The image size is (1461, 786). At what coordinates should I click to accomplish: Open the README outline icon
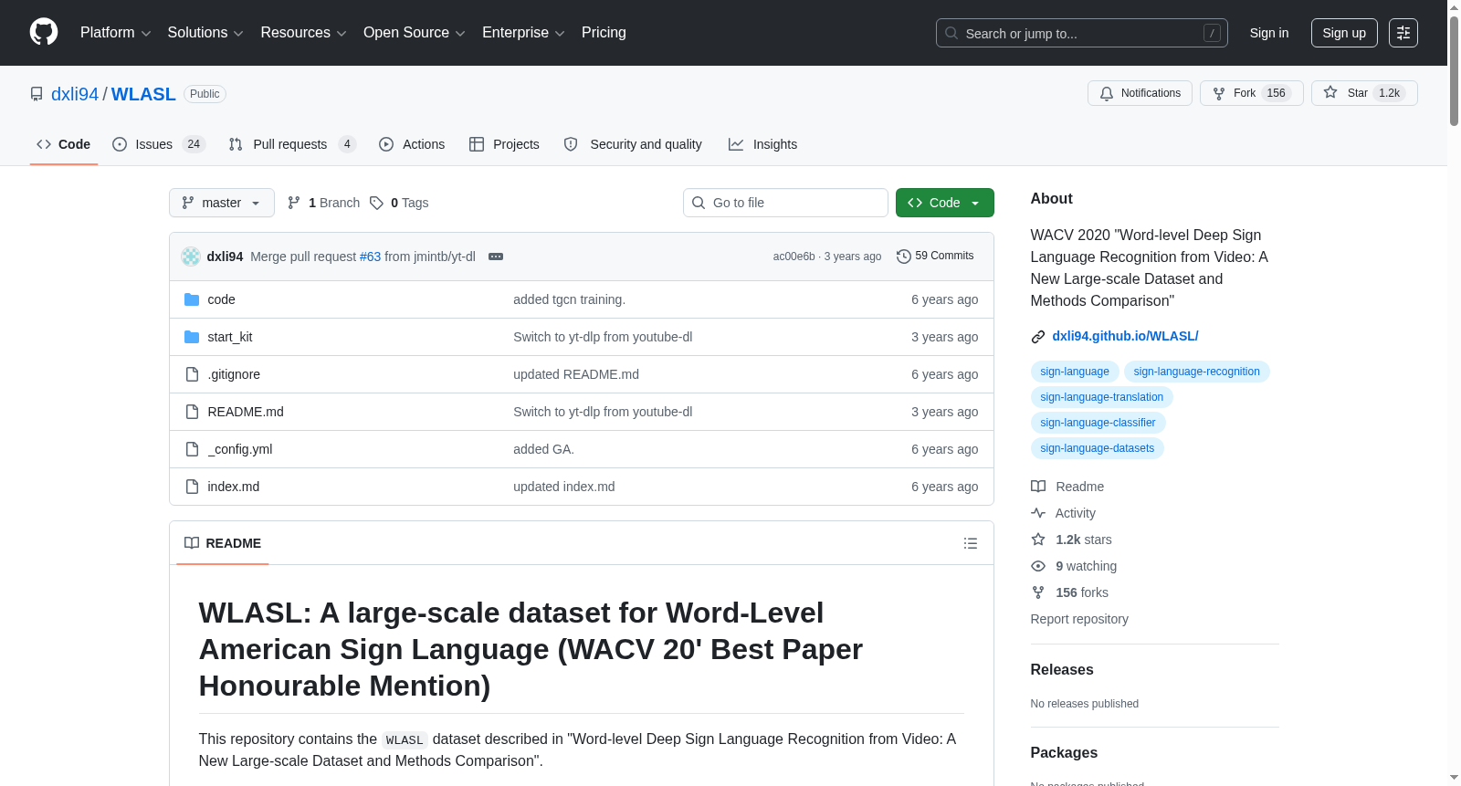[971, 543]
